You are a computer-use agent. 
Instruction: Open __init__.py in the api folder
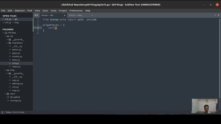[x=17, y=46]
